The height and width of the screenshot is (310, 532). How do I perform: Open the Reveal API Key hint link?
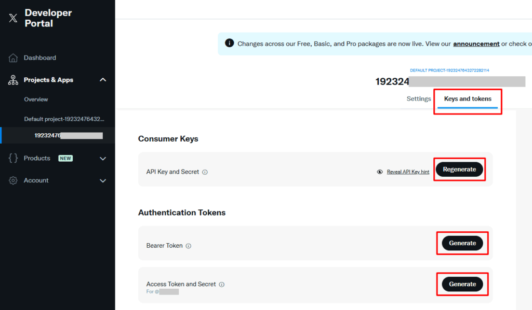point(408,172)
